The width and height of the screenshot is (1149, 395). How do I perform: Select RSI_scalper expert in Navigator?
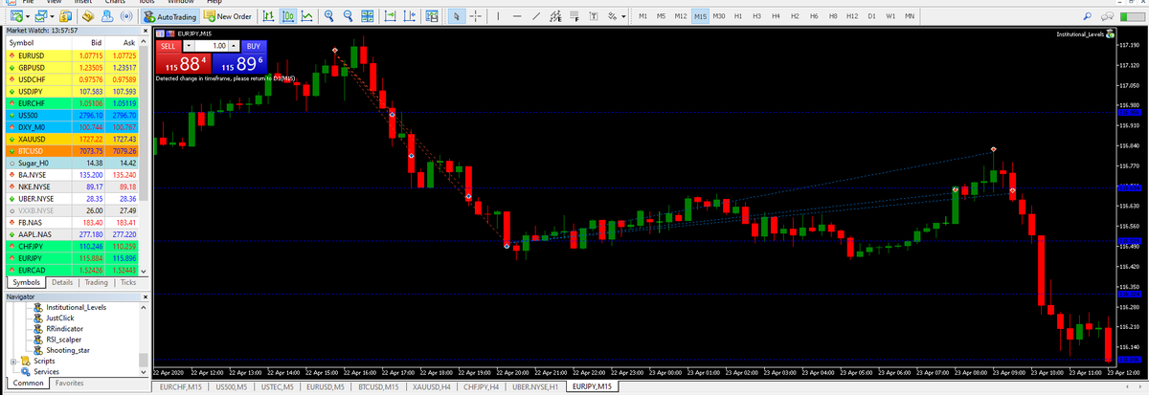64,339
